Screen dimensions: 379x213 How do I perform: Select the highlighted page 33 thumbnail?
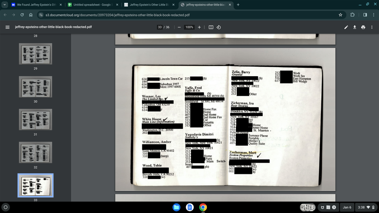36,186
